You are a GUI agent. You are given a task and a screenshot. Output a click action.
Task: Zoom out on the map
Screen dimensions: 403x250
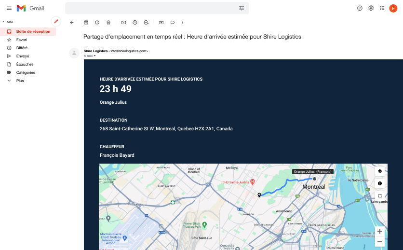(x=379, y=242)
